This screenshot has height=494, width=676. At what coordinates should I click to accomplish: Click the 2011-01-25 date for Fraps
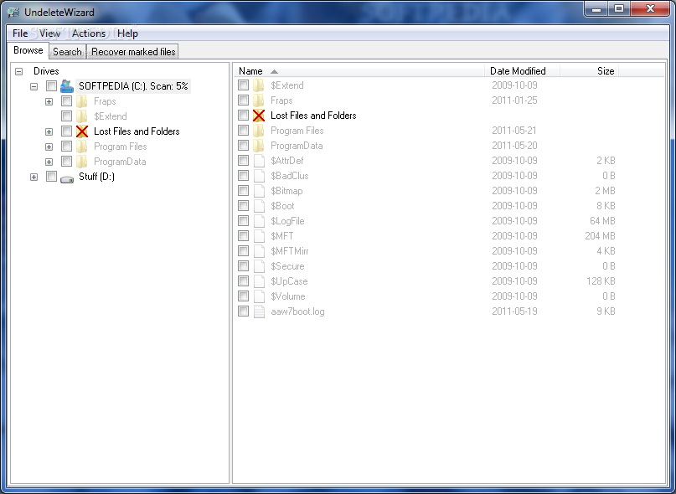pos(514,100)
